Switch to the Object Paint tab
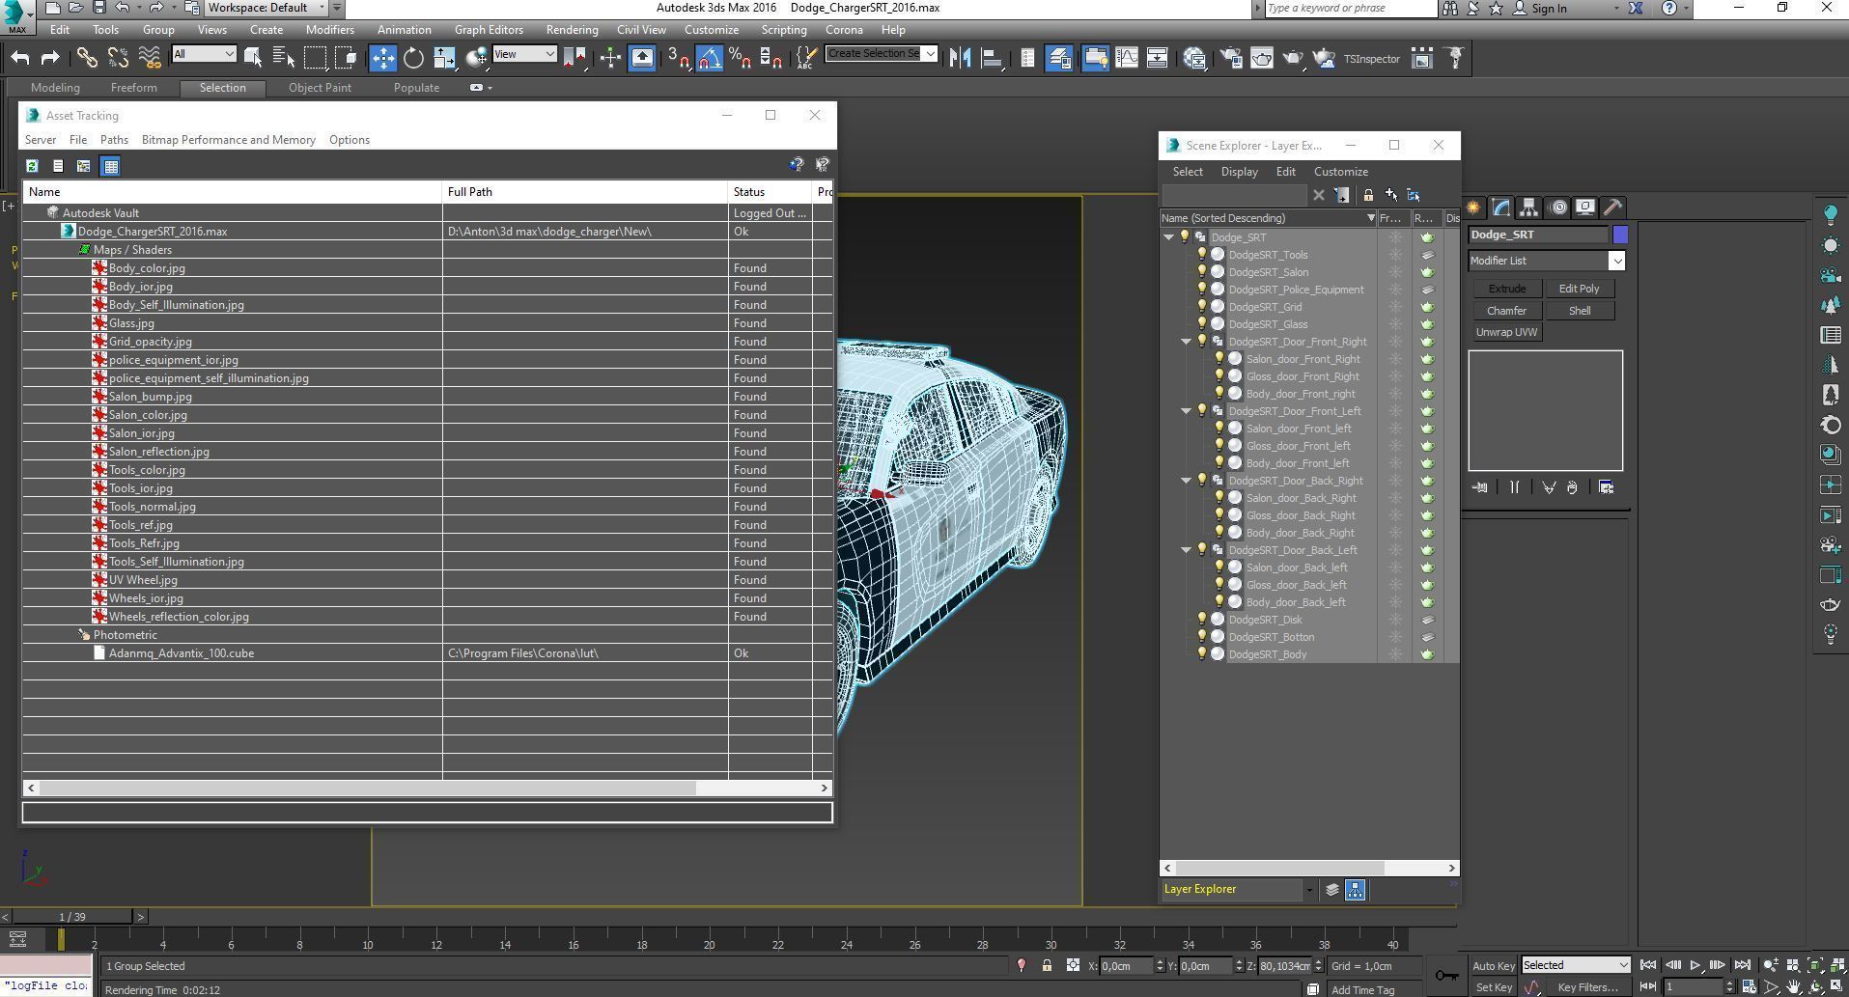This screenshot has height=997, width=1849. pyautogui.click(x=320, y=88)
